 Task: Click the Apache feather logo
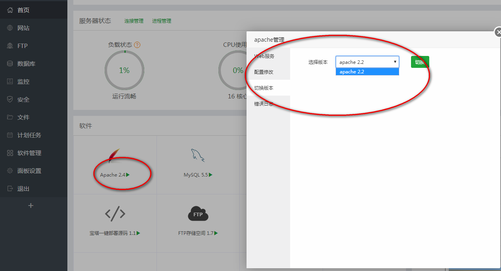point(114,156)
